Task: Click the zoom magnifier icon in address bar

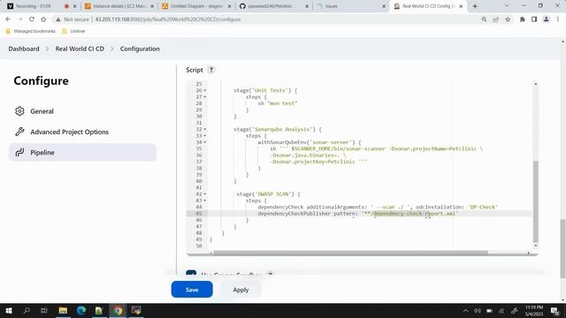Action: point(484,19)
